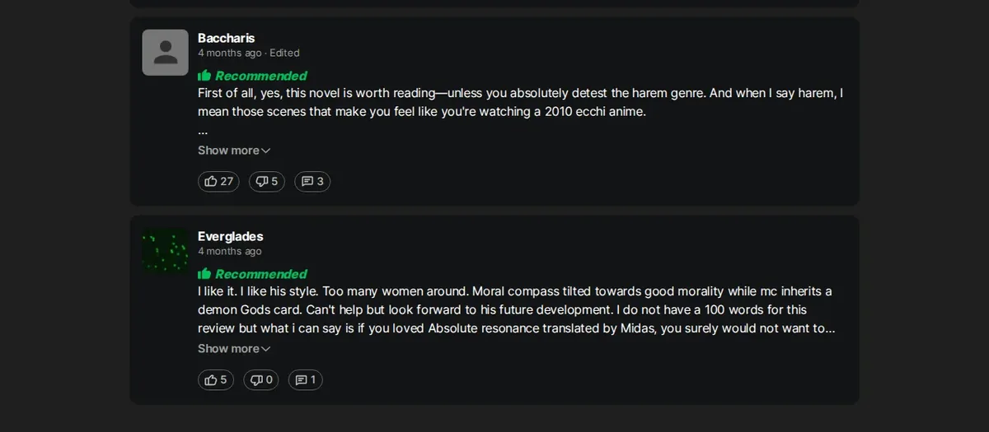
Task: Click Recommended label text on Everglades's review
Action: click(x=261, y=274)
